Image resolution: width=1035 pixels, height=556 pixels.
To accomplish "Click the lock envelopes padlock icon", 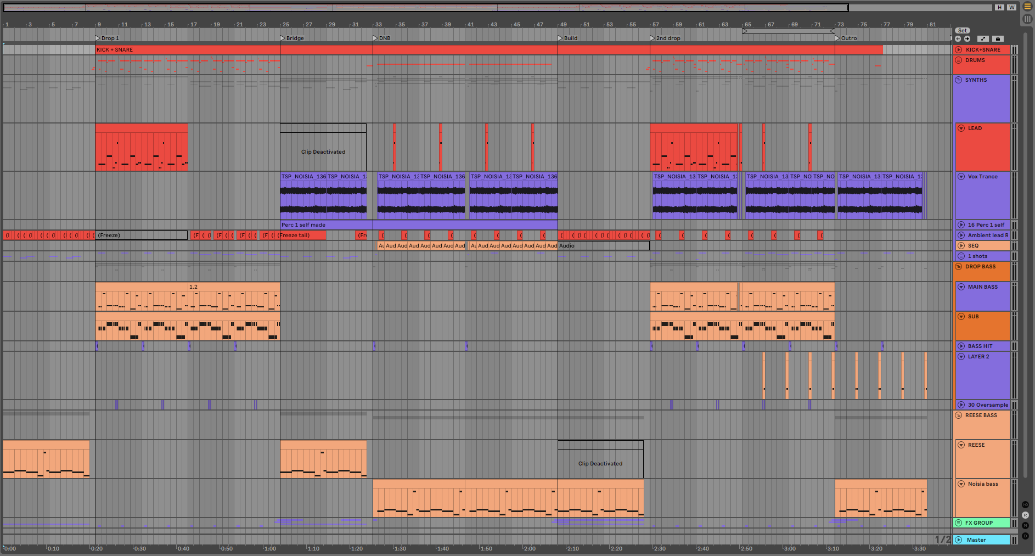I will click(998, 38).
